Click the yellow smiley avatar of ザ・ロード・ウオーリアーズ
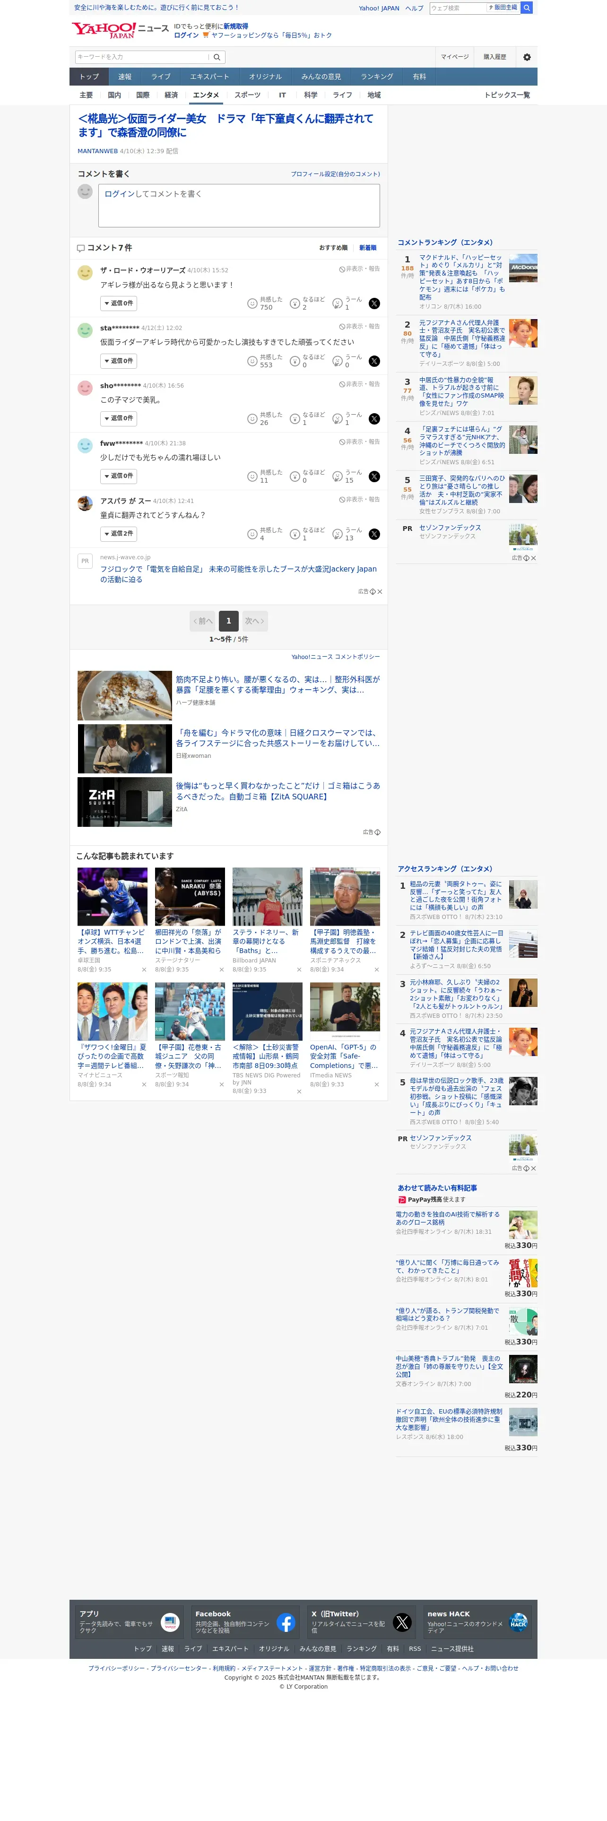 (x=85, y=273)
